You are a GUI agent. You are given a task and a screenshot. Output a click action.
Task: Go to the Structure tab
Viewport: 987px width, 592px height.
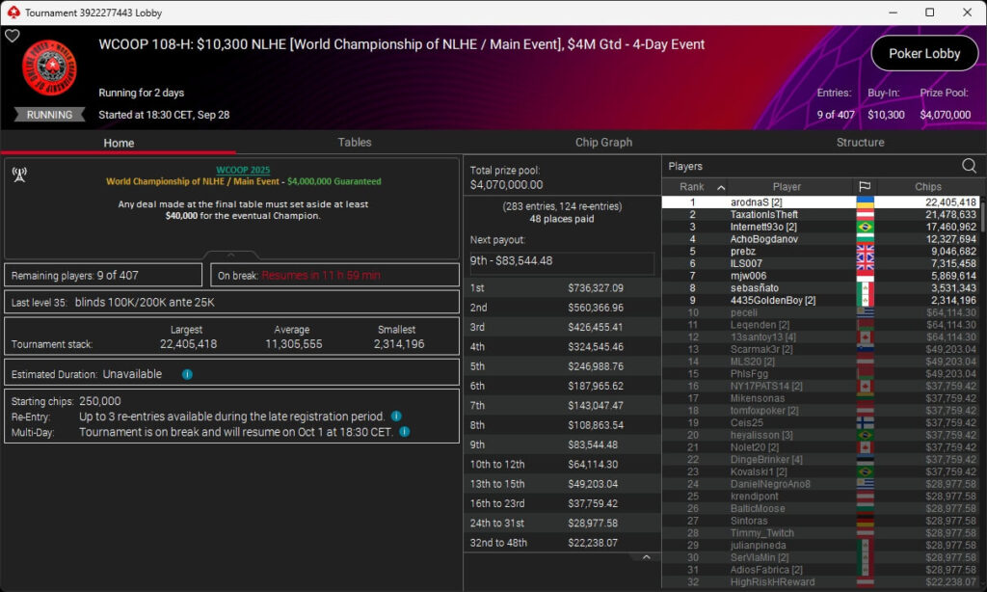(x=860, y=142)
